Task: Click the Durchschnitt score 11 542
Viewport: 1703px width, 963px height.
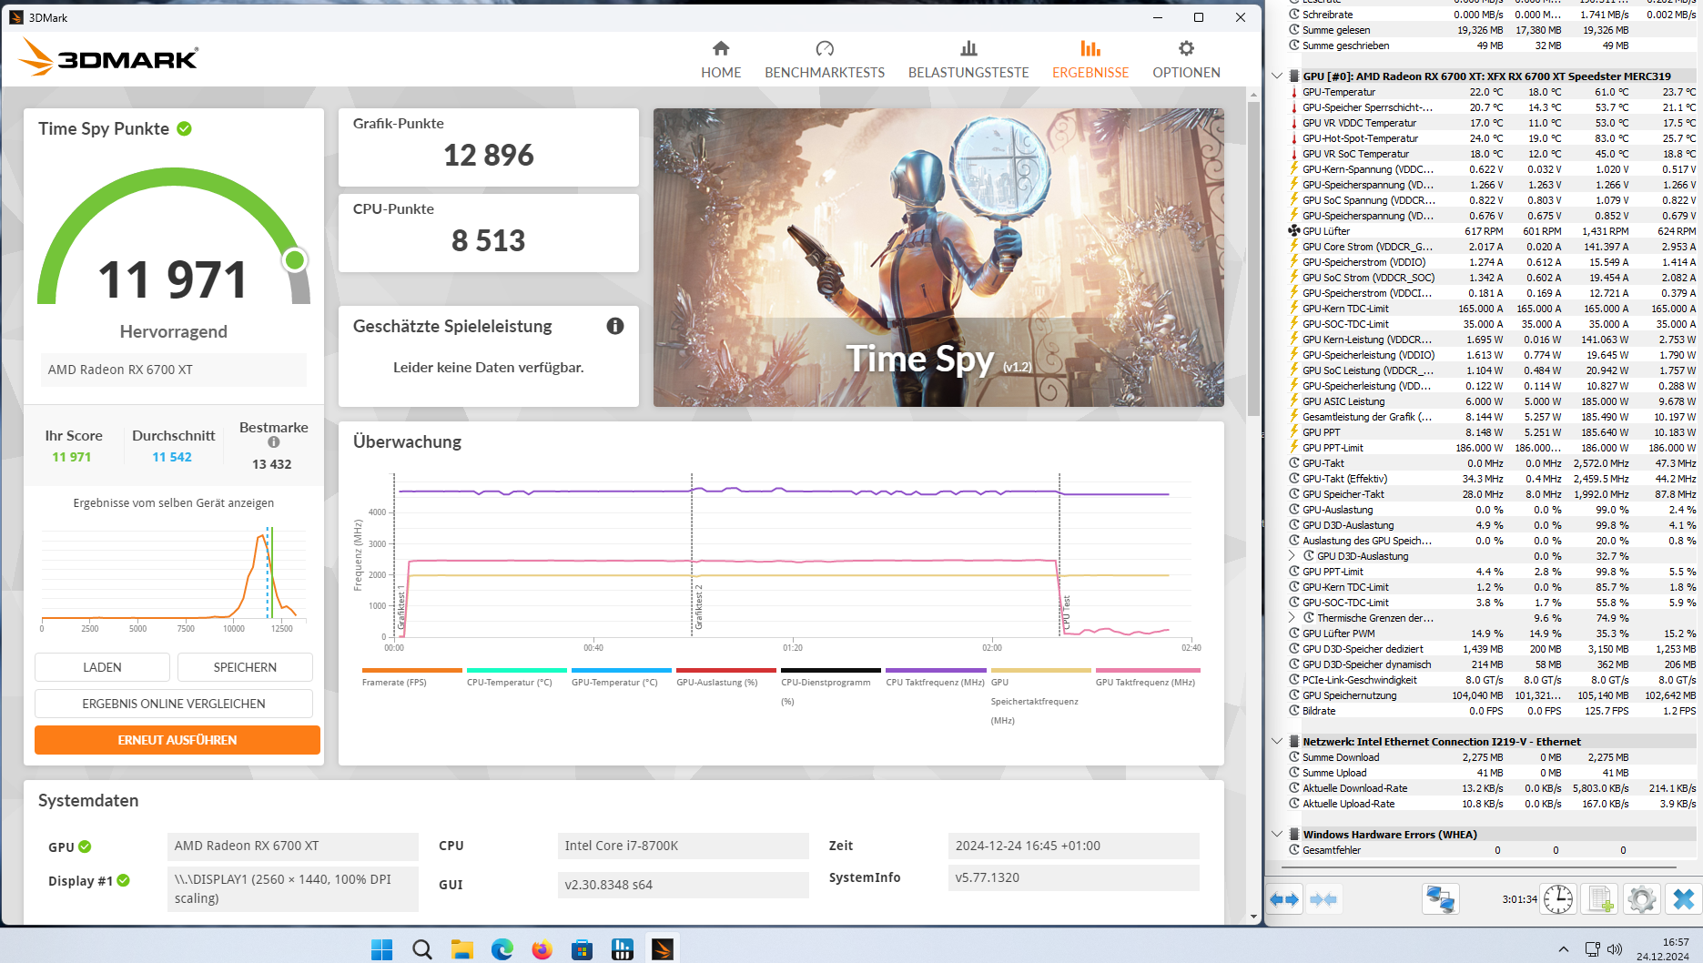Action: [172, 457]
